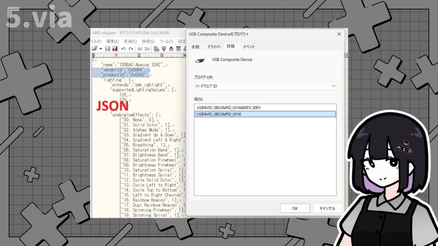
Task: Click the Redo arrow icon
Action: click(x=130, y=49)
